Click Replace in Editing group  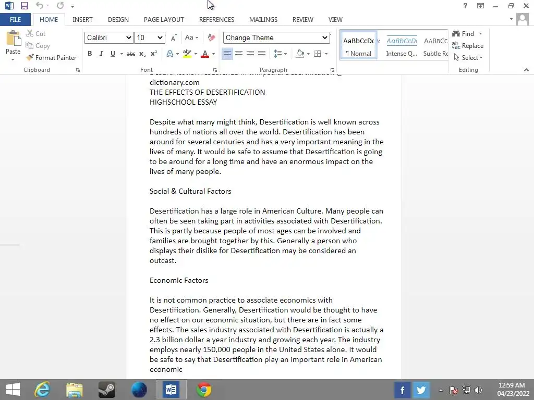(x=468, y=46)
